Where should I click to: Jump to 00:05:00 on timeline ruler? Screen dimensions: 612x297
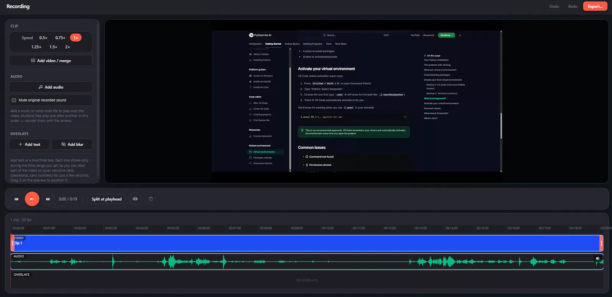pos(173,228)
